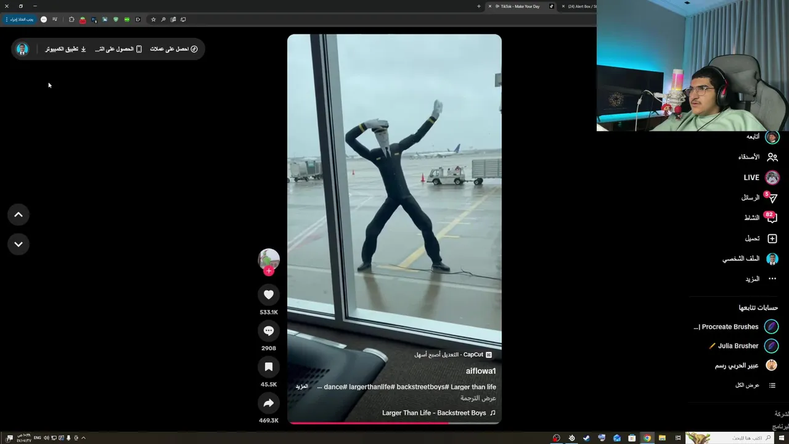
Task: Open Steam from the taskbar
Action: tap(587, 438)
